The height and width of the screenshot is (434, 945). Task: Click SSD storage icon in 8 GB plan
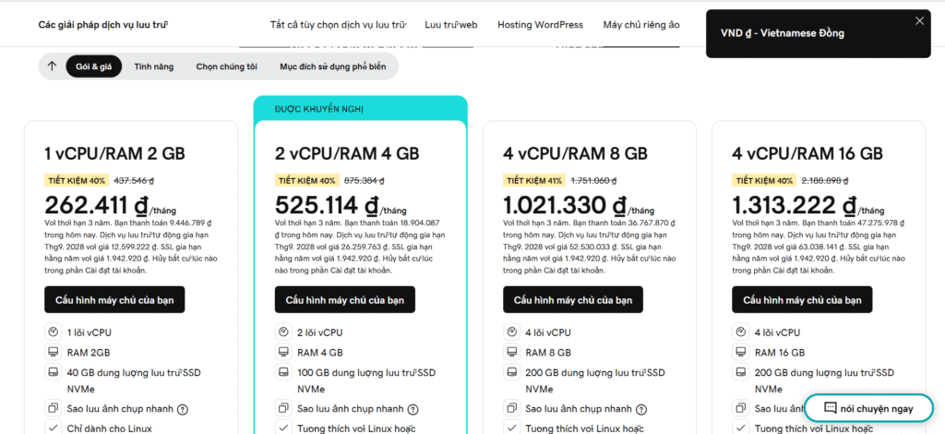click(511, 372)
